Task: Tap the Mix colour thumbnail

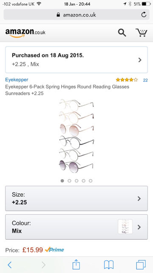Action: [x=125, y=227]
